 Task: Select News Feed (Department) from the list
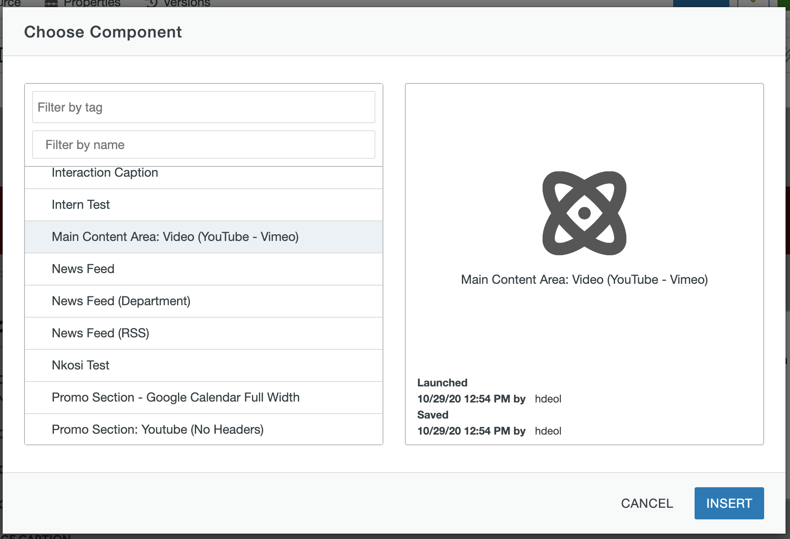coord(203,301)
